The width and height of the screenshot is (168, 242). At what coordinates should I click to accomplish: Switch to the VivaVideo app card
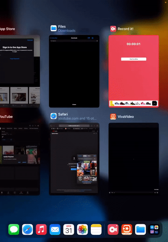pos(134,159)
